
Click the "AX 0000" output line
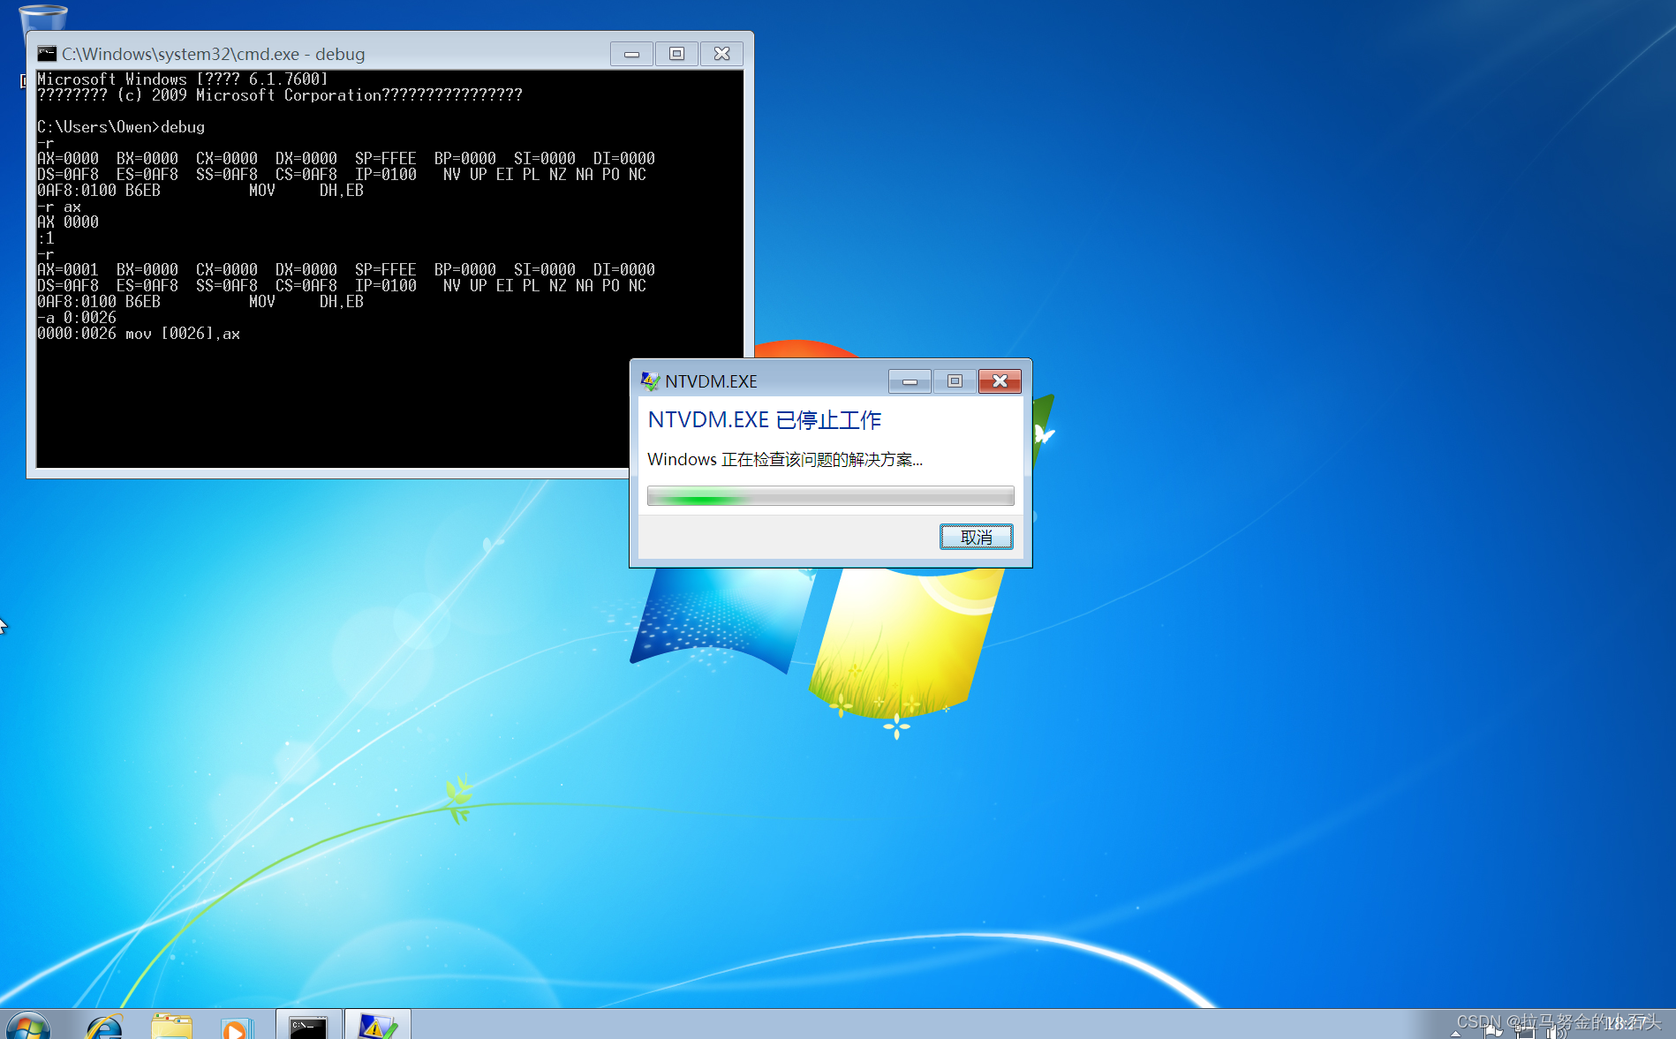click(68, 222)
